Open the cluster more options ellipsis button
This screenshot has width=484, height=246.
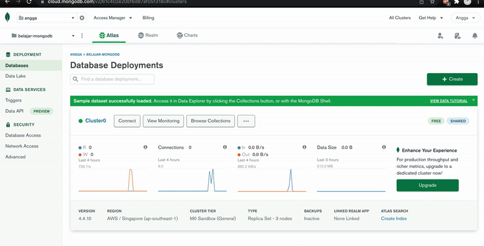[246, 121]
